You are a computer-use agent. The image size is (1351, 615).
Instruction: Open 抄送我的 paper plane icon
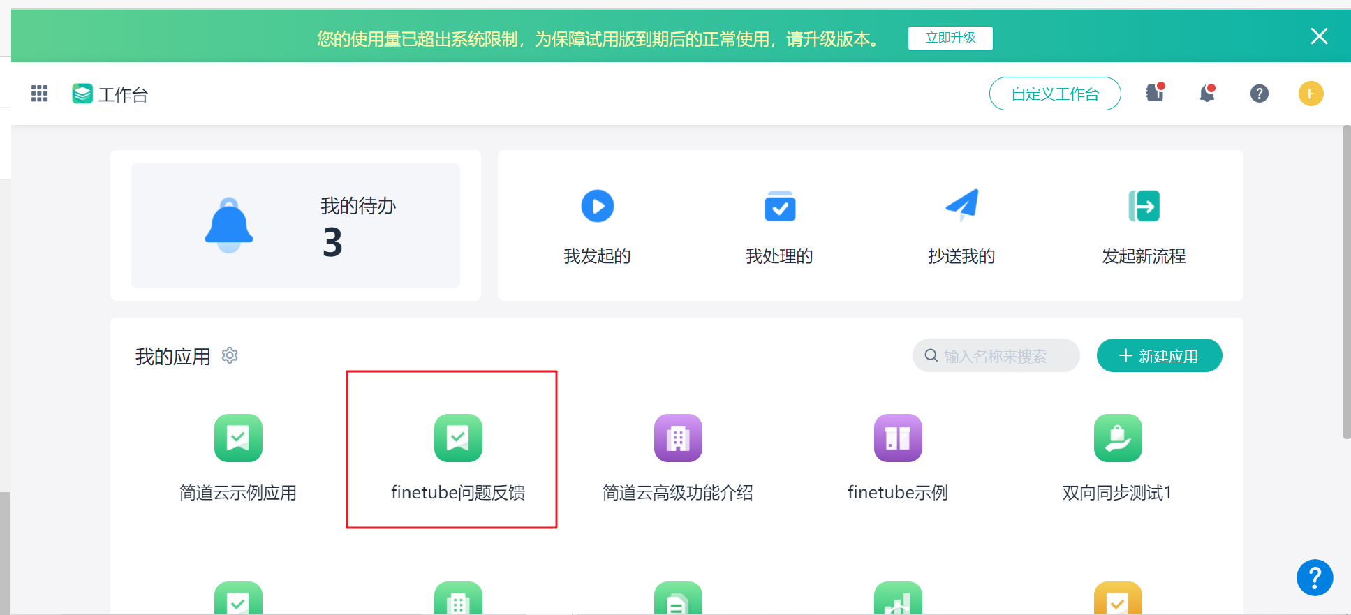[x=962, y=205]
